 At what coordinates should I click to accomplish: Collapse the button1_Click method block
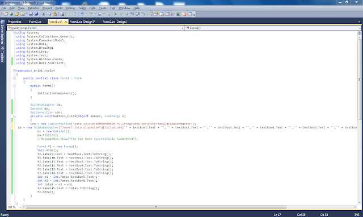coord(14,116)
